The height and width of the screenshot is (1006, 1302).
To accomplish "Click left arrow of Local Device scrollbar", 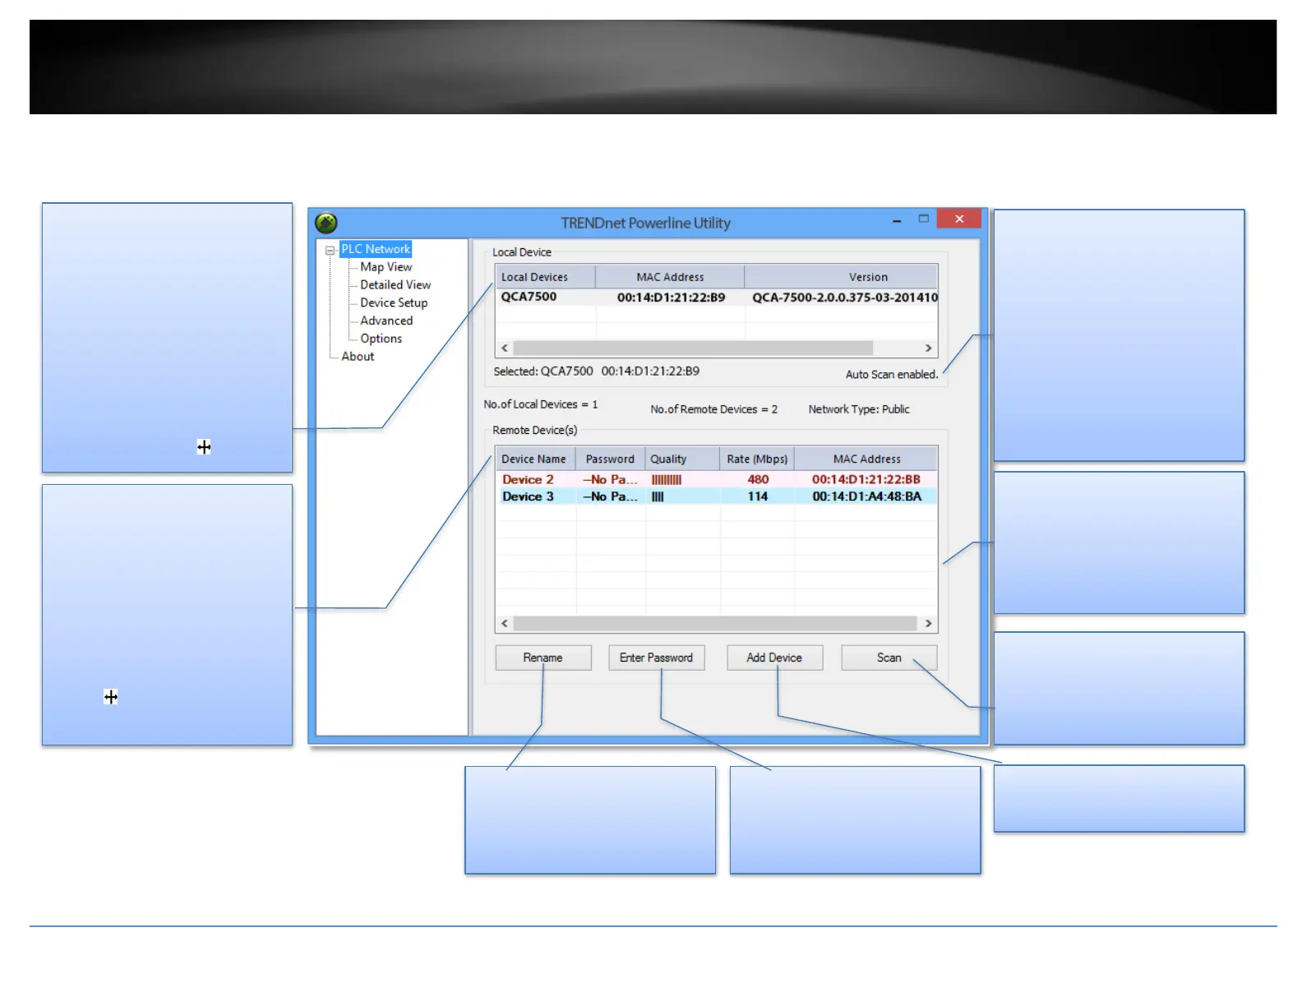I will [x=505, y=348].
